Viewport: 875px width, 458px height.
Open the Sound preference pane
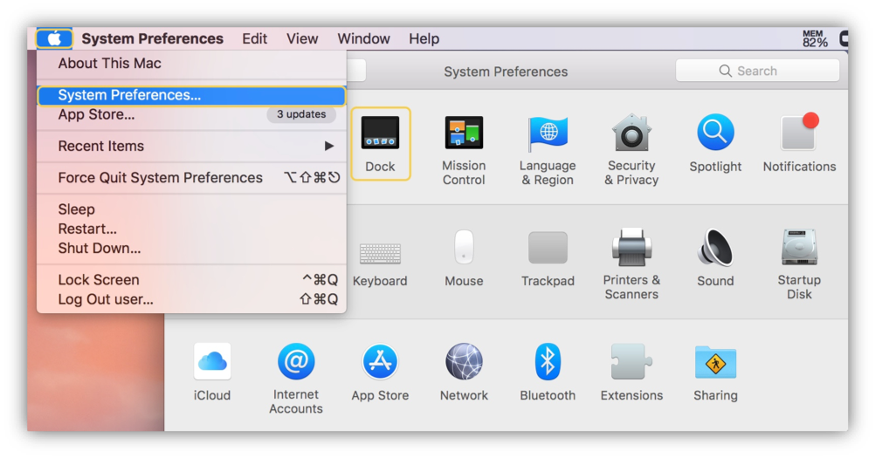pyautogui.click(x=715, y=257)
